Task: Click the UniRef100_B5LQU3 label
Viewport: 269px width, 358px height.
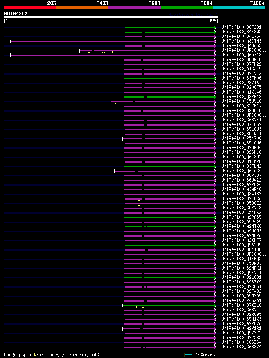Action: [241, 129]
